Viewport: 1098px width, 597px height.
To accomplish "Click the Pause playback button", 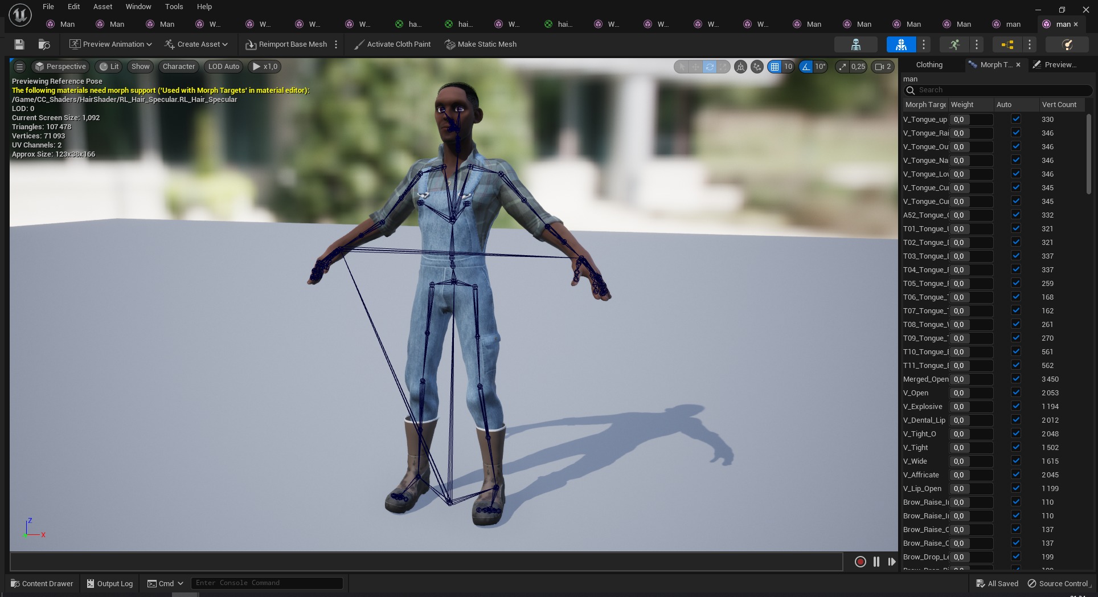I will pos(876,562).
